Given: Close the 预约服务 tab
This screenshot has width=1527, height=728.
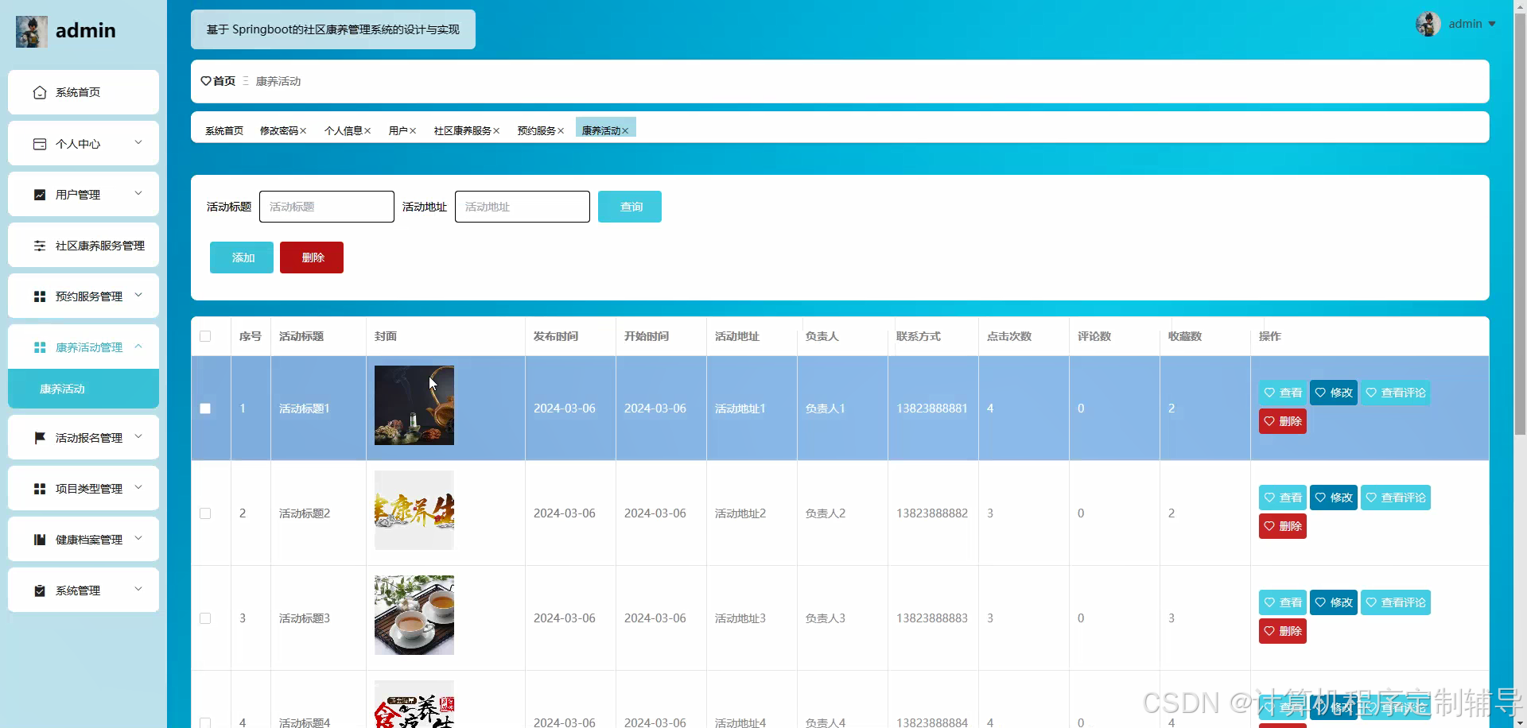Looking at the screenshot, I should click(561, 131).
